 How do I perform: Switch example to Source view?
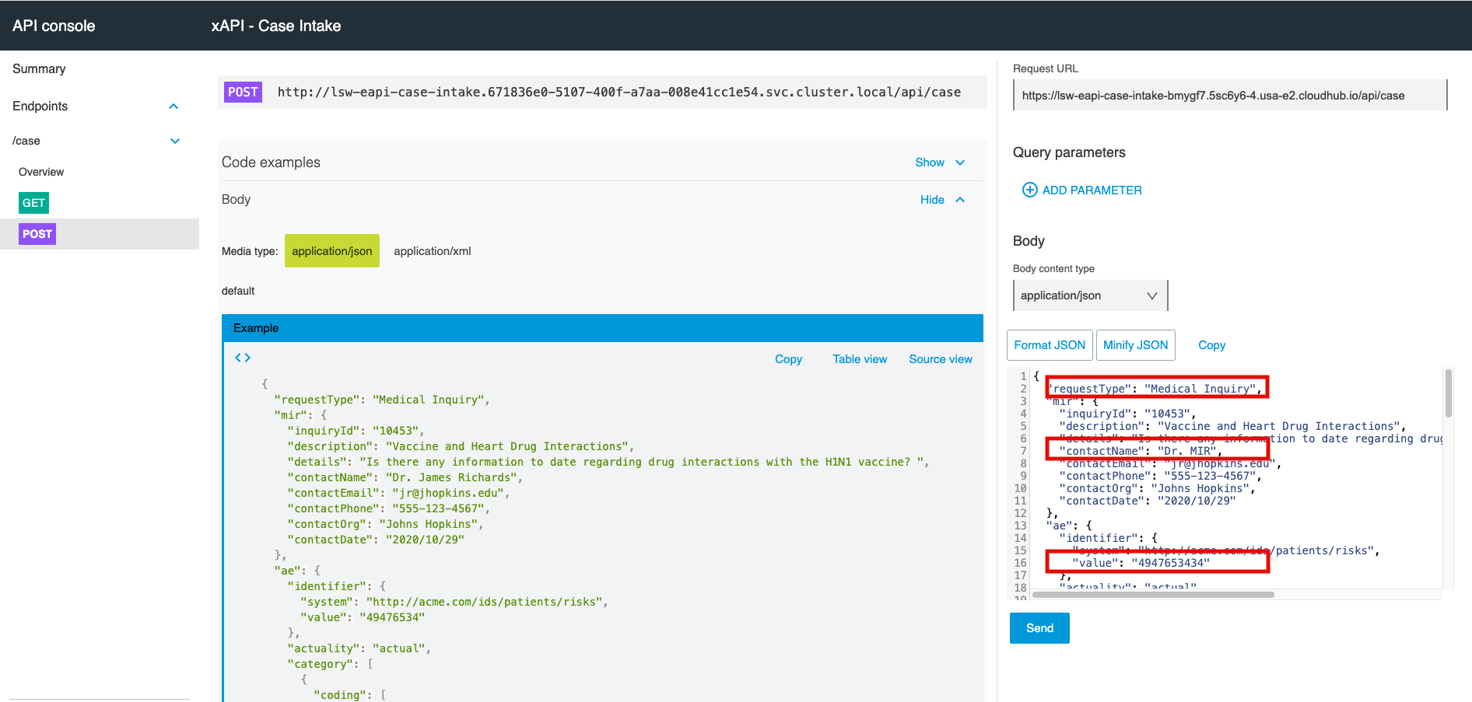[x=940, y=359]
